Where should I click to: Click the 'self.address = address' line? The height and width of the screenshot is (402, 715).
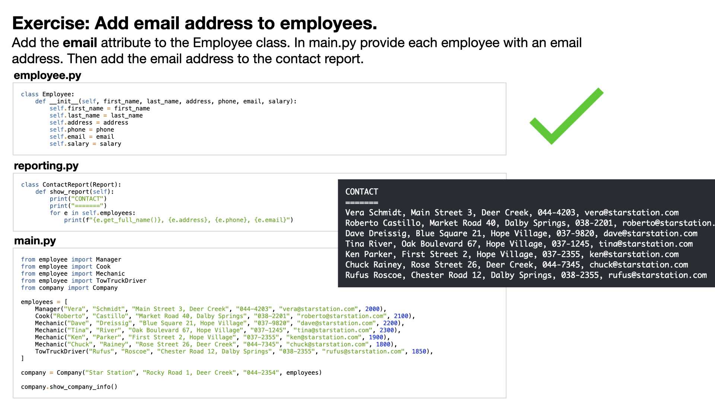pyautogui.click(x=89, y=123)
